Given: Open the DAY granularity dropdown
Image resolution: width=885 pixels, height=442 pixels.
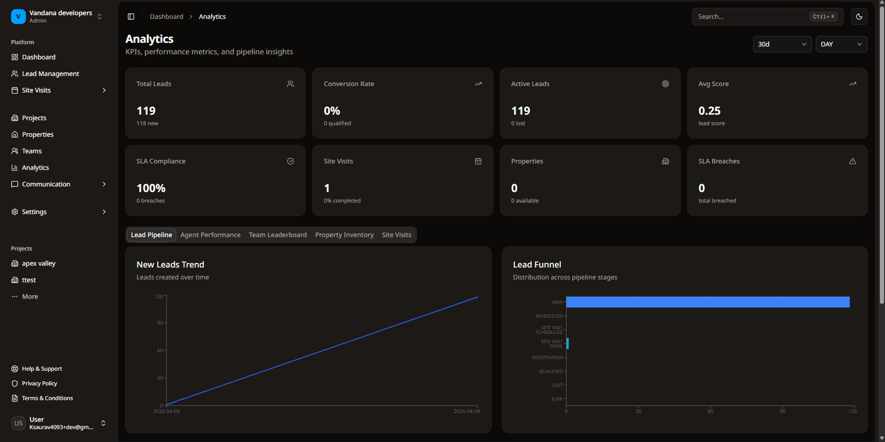Looking at the screenshot, I should pos(840,44).
